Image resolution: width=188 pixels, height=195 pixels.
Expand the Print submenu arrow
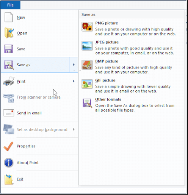click(x=74, y=81)
